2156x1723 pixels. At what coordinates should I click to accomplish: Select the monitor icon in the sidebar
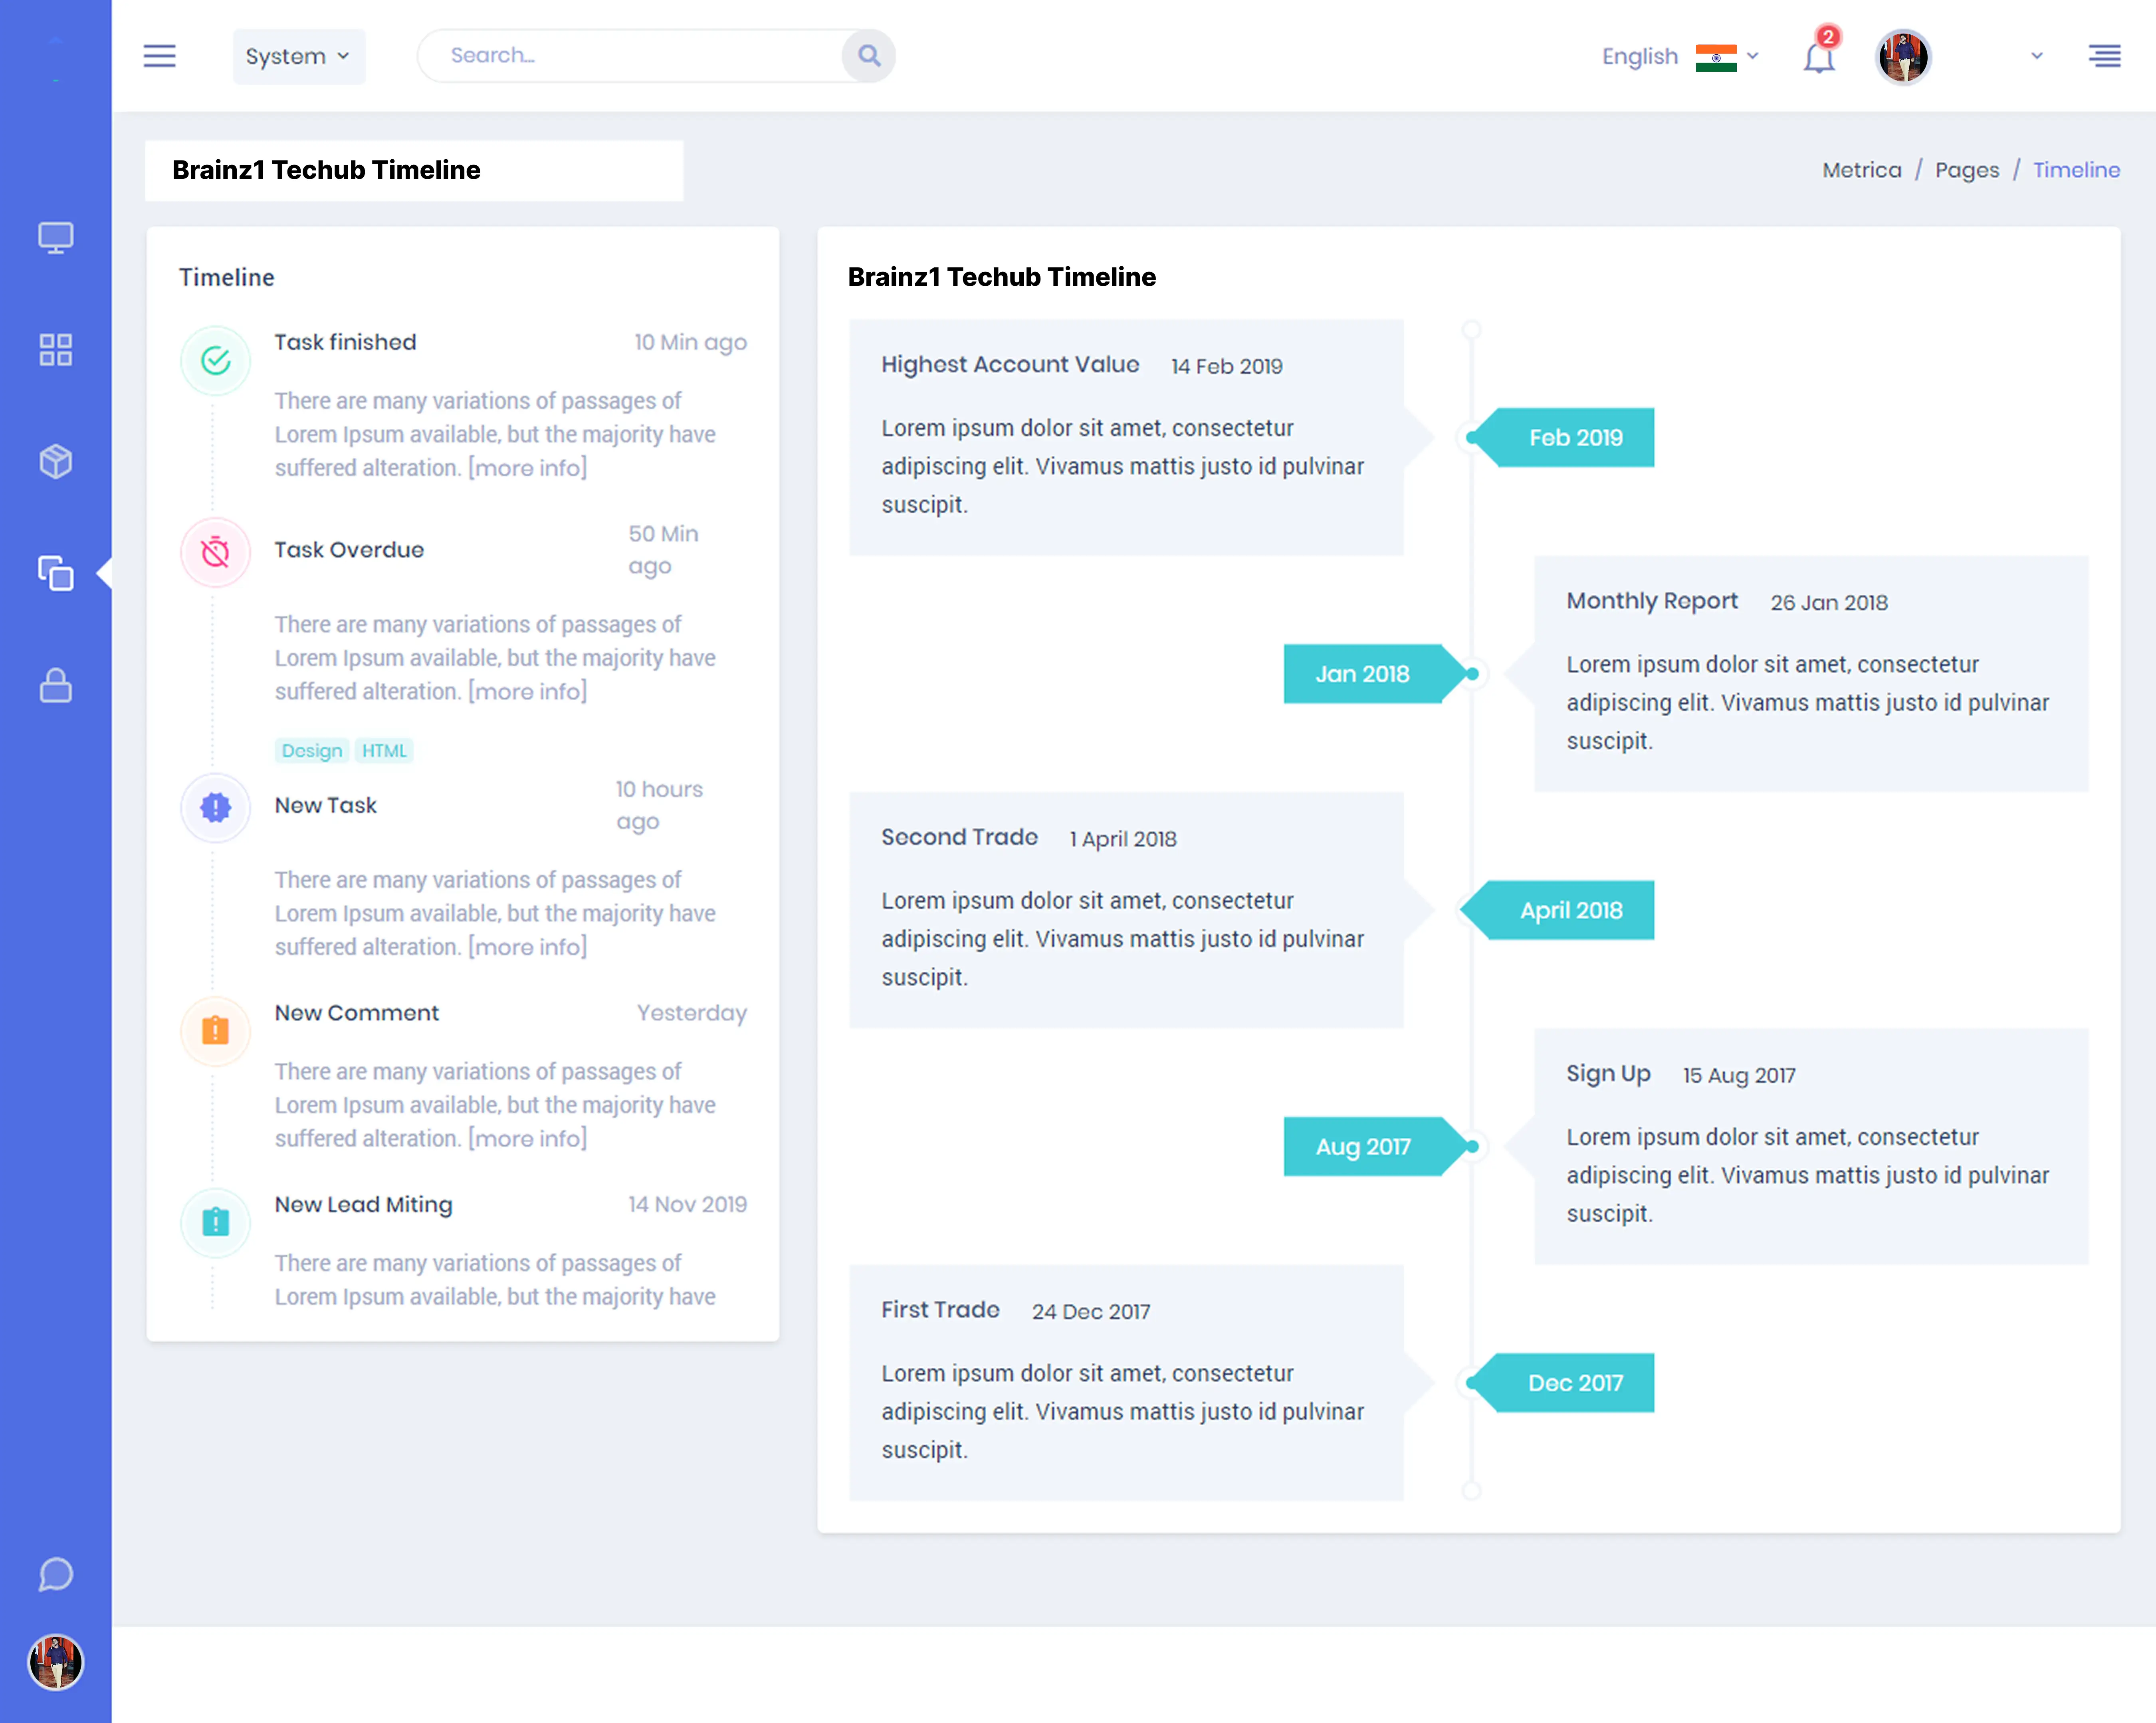click(x=55, y=237)
